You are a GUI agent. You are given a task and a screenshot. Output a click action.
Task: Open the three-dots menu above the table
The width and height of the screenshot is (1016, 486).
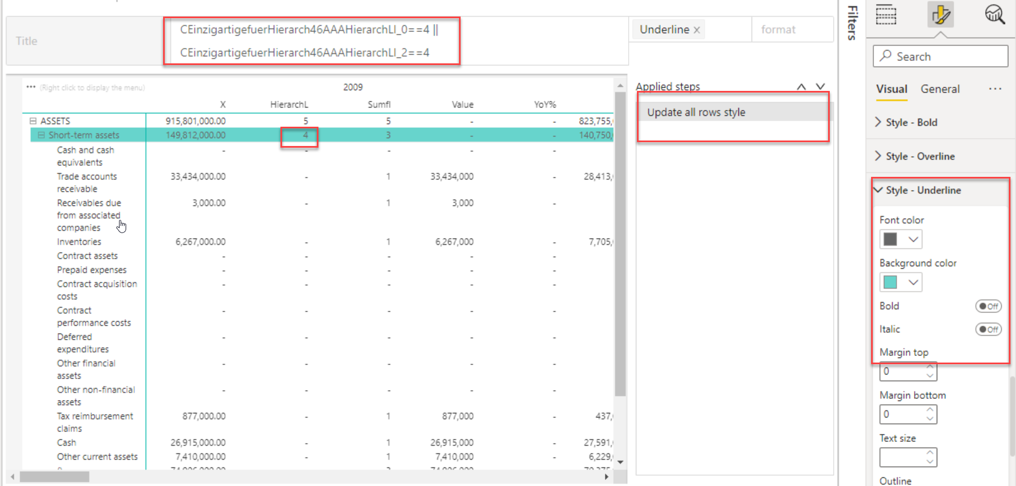pyautogui.click(x=31, y=87)
